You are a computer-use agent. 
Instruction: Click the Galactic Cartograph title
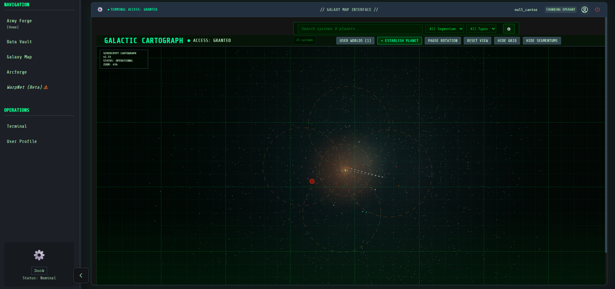pyautogui.click(x=144, y=41)
